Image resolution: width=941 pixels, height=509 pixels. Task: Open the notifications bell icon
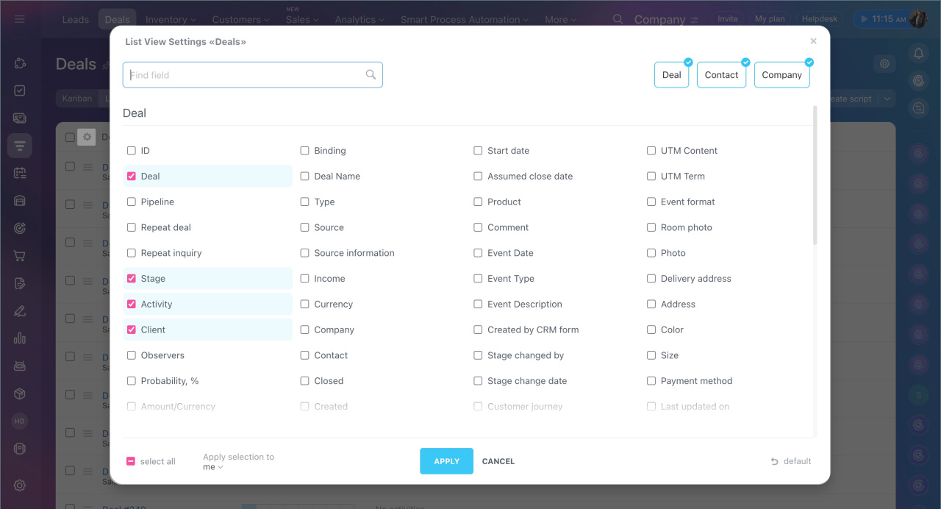click(x=917, y=53)
